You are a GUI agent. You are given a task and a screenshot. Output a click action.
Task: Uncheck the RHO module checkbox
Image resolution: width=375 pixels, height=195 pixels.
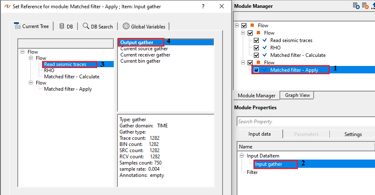(x=256, y=48)
